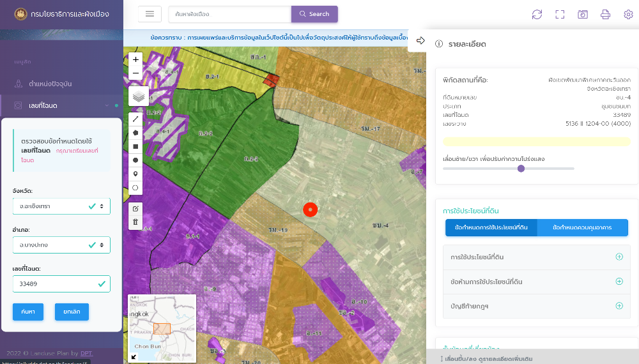Open the map layers switcher

pos(139,96)
